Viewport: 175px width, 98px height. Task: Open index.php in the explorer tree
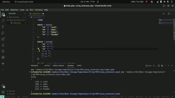[17, 23]
